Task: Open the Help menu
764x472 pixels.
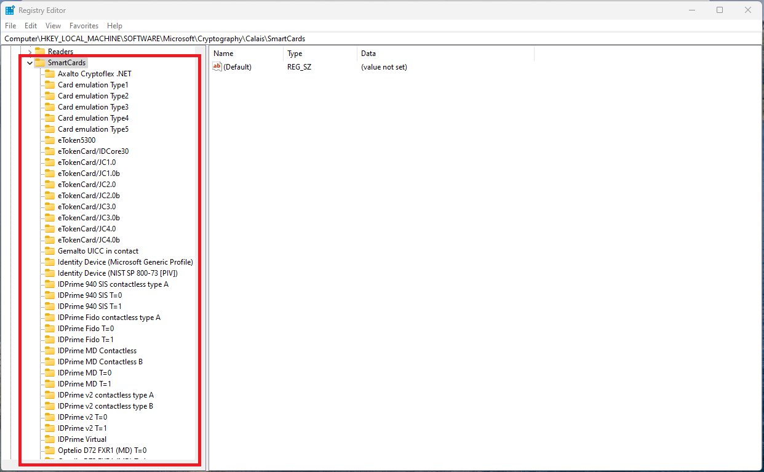Action: [x=114, y=26]
